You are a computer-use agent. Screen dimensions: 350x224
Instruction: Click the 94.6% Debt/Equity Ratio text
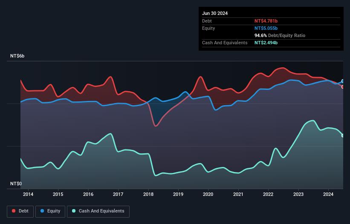pos(280,35)
